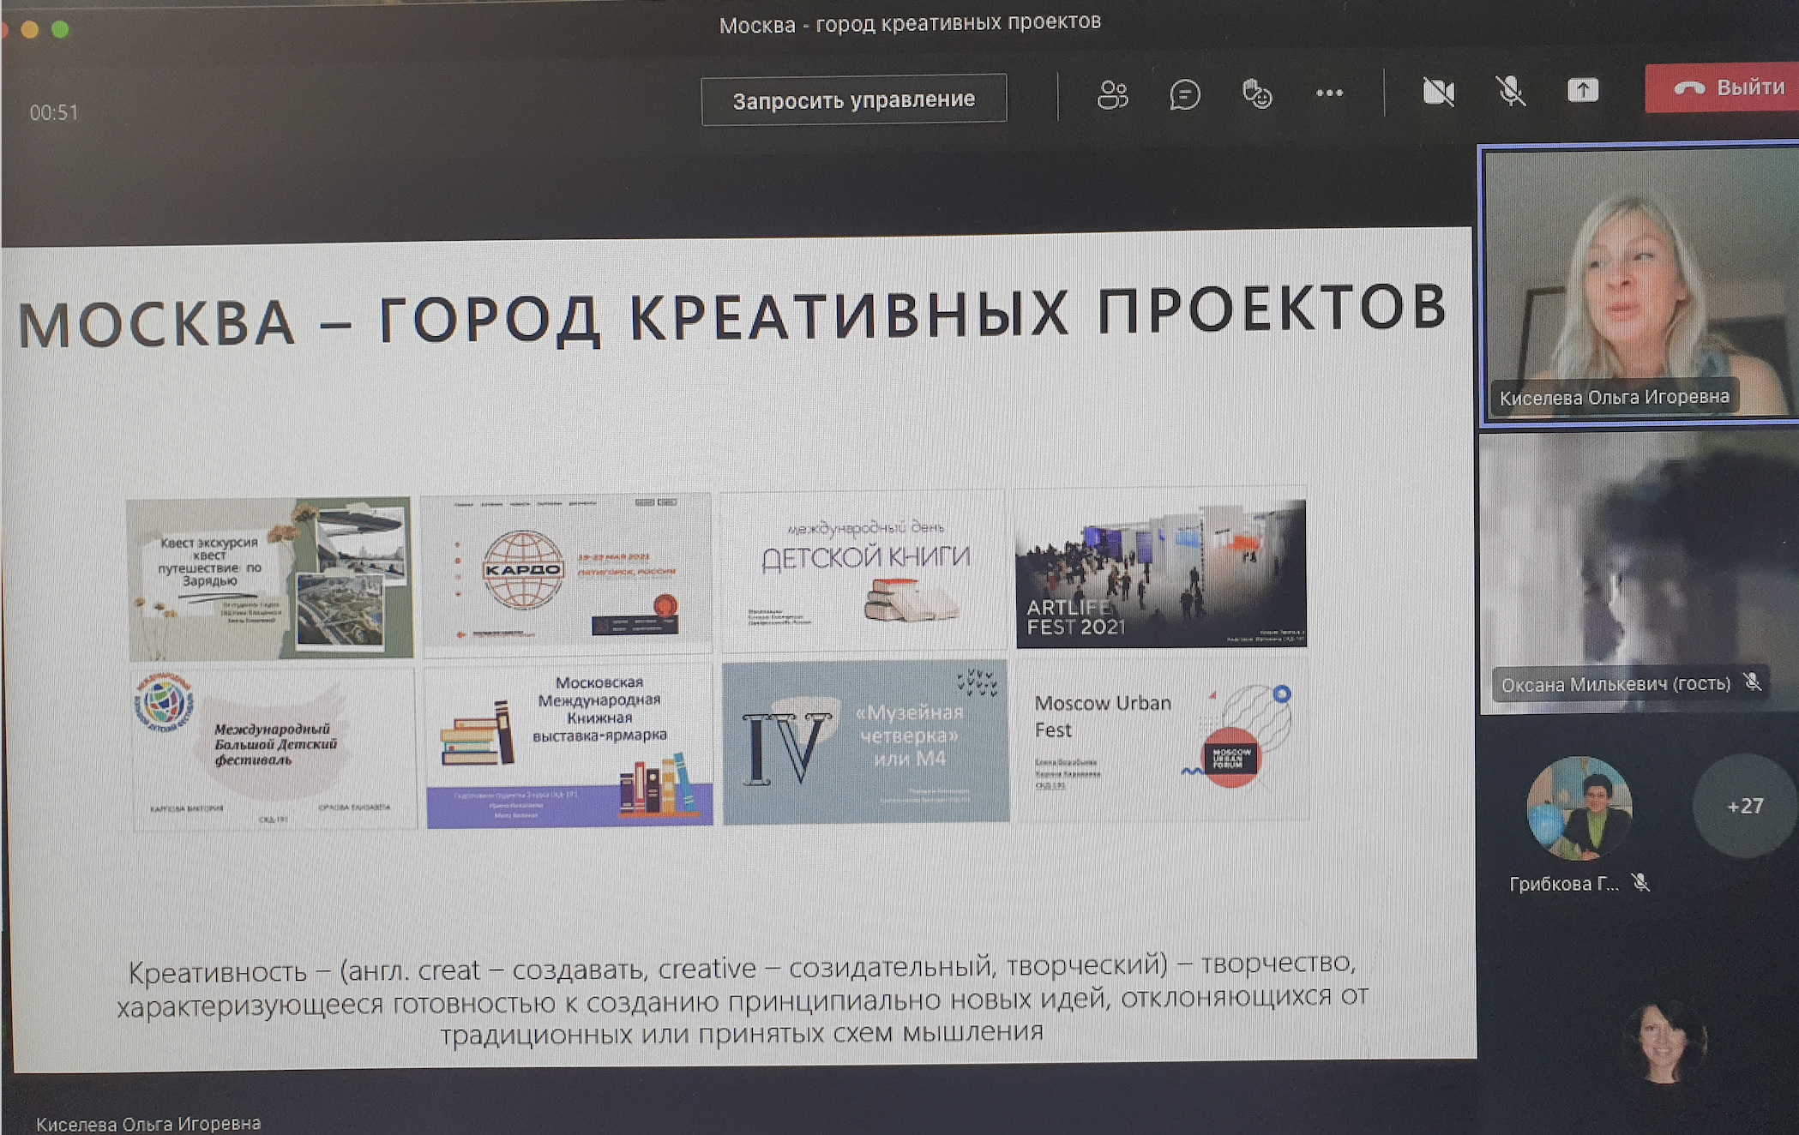Select Оксана Милькевич guest video tile
The width and height of the screenshot is (1799, 1135).
[x=1638, y=573]
